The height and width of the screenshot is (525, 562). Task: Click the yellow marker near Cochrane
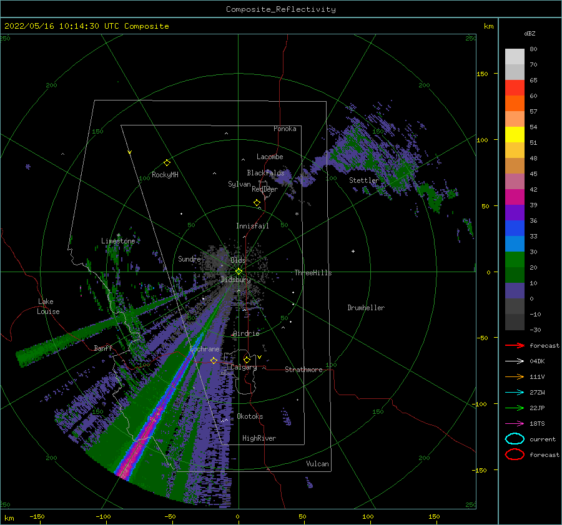tap(214, 361)
